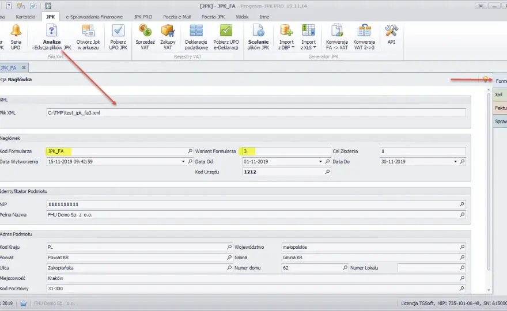Open Import z XLS dropdown button

tap(308, 37)
